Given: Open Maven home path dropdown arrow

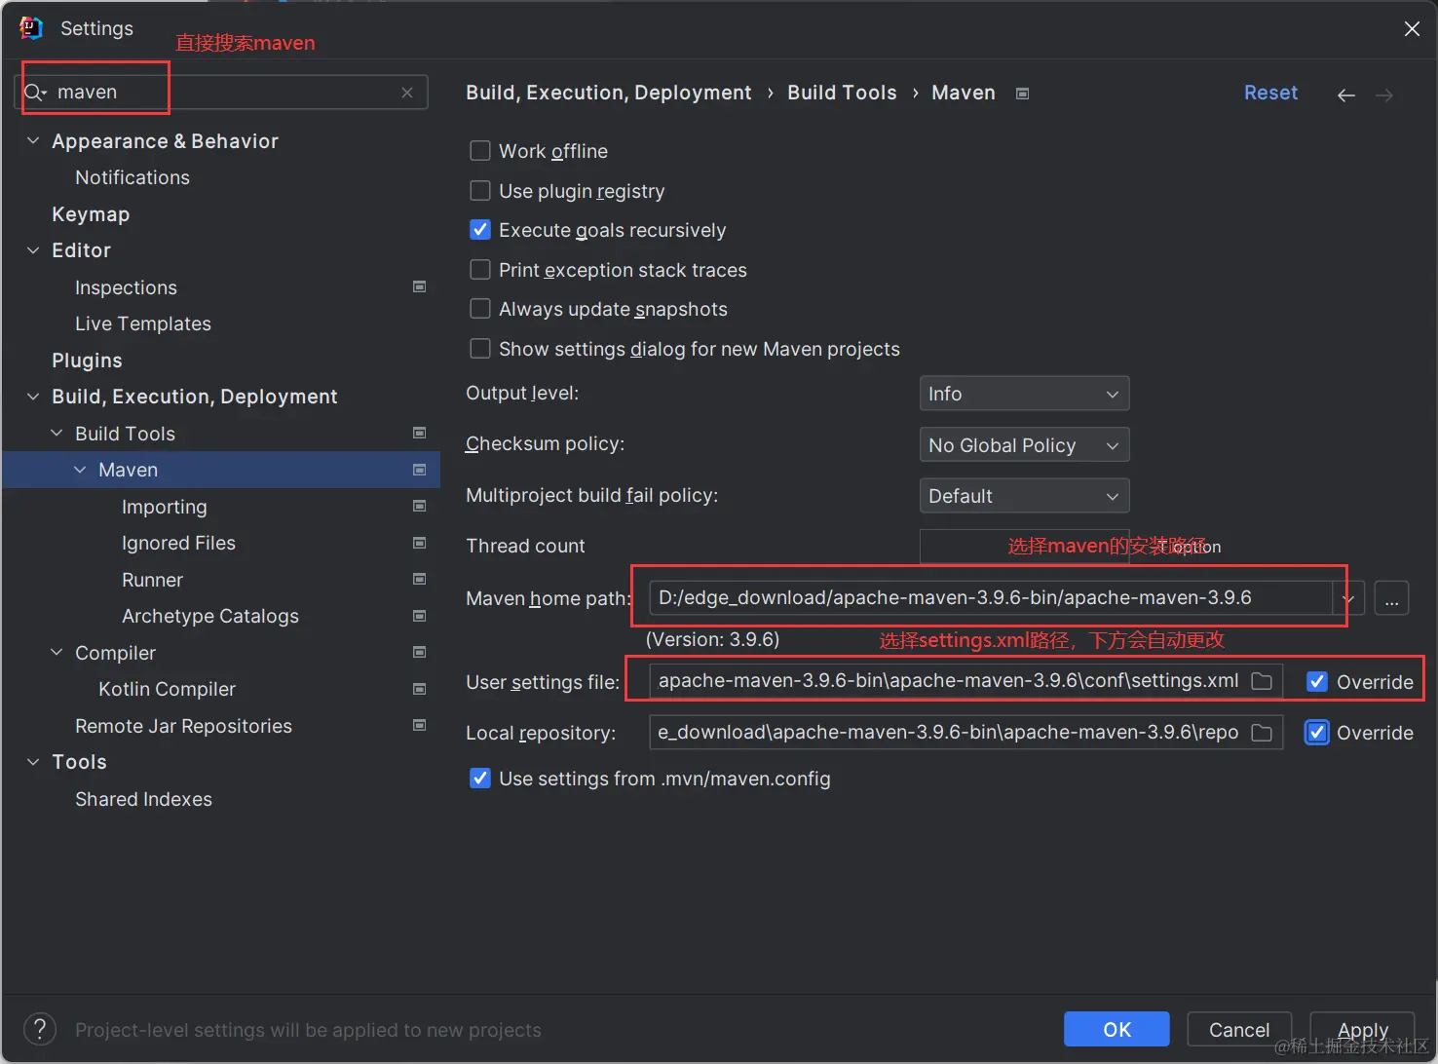Looking at the screenshot, I should (x=1348, y=598).
